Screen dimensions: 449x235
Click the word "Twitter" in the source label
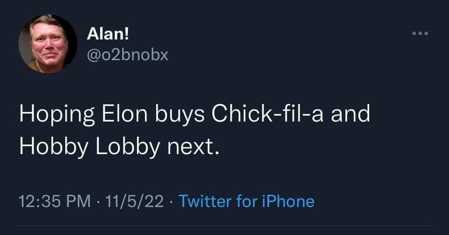205,201
